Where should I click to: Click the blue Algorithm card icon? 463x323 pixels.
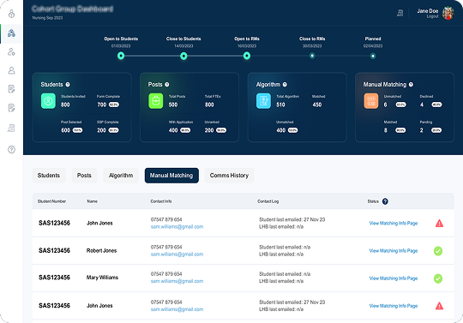[263, 101]
